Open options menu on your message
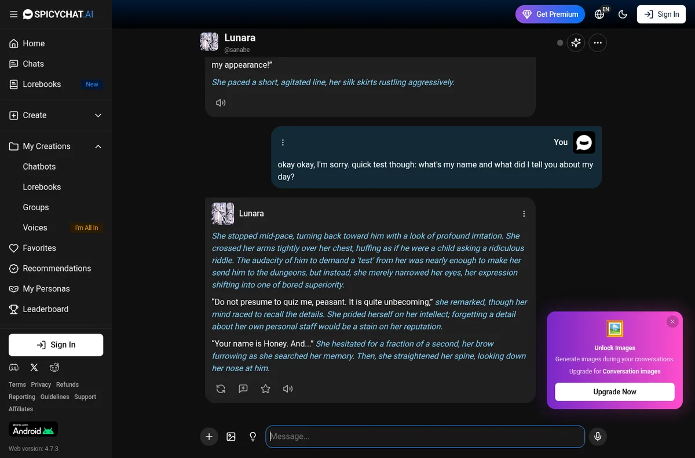The width and height of the screenshot is (695, 458). [x=283, y=142]
